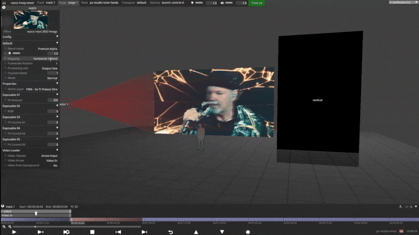
Task: Open the Track track 1 menu
Action: 46,2
